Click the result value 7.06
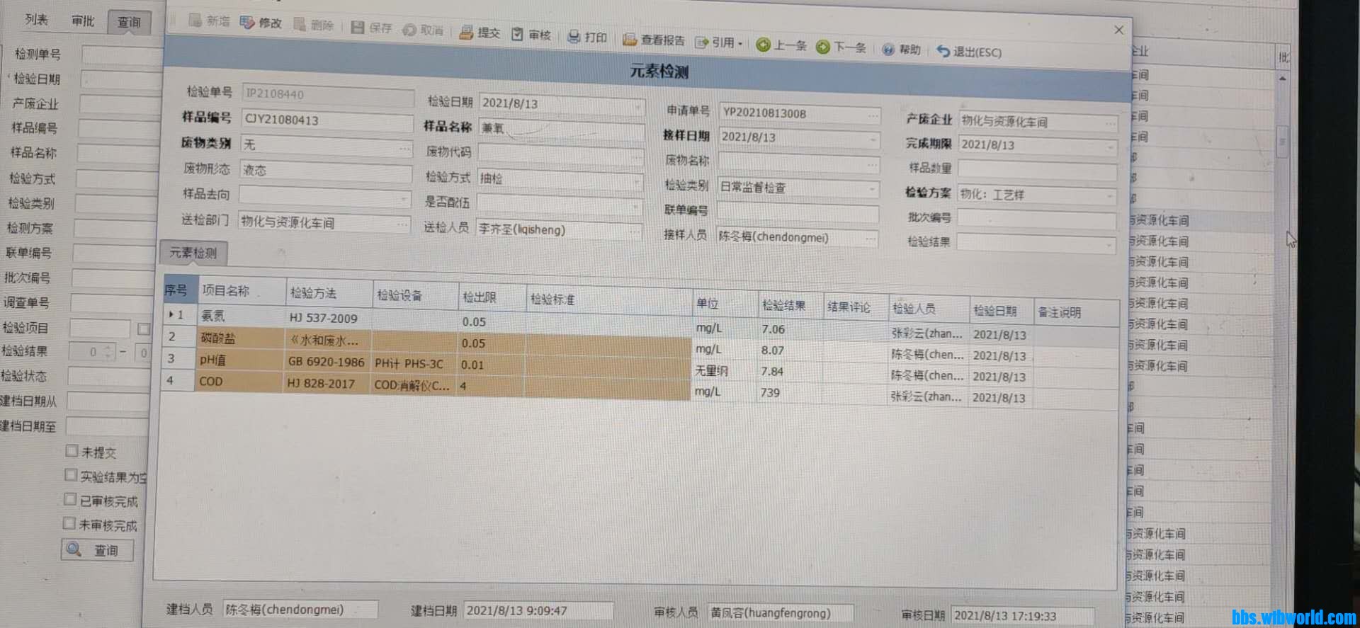 coord(773,329)
